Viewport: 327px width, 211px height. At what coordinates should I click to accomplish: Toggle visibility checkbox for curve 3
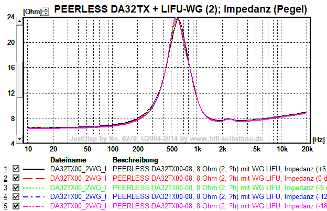coord(16,187)
